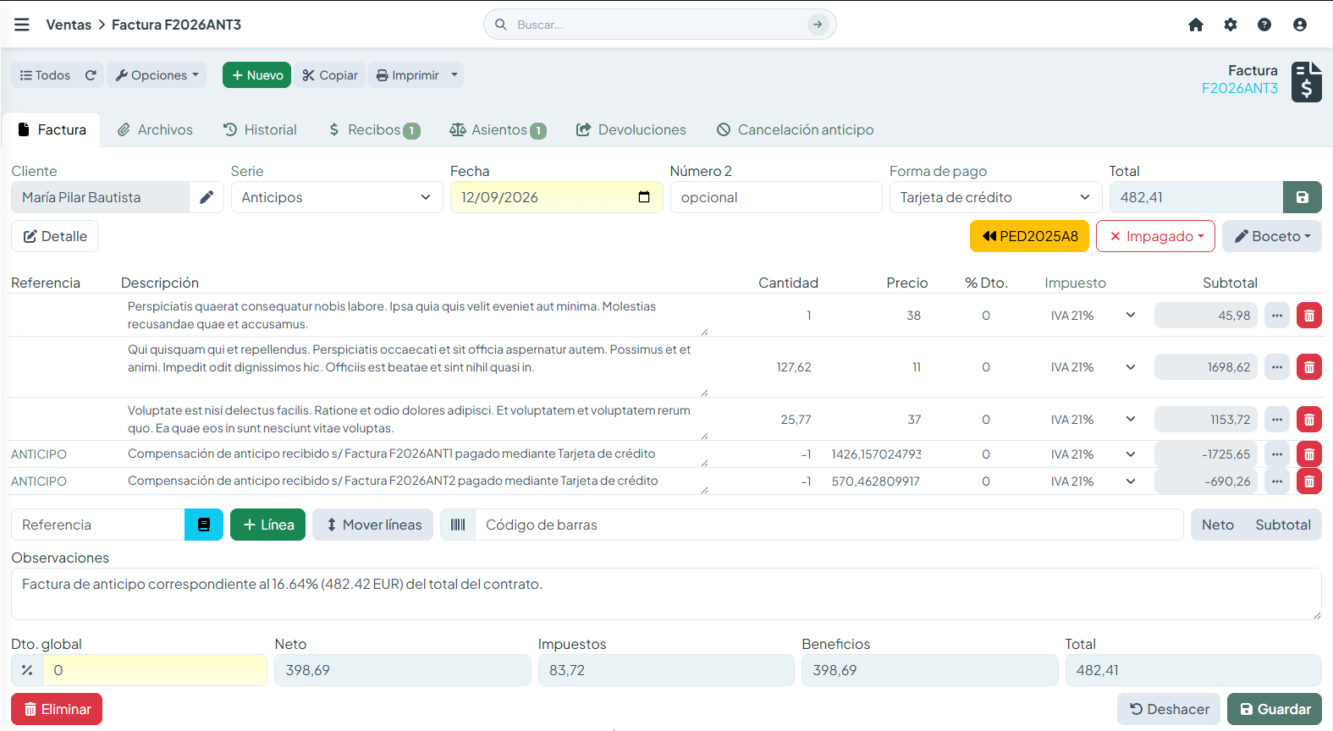Submit search with arrow icon
This screenshot has width=1333, height=731.
coord(818,25)
